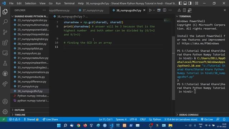Open the GitHub view in activity bar
The image size is (229, 129).
coord(5,73)
